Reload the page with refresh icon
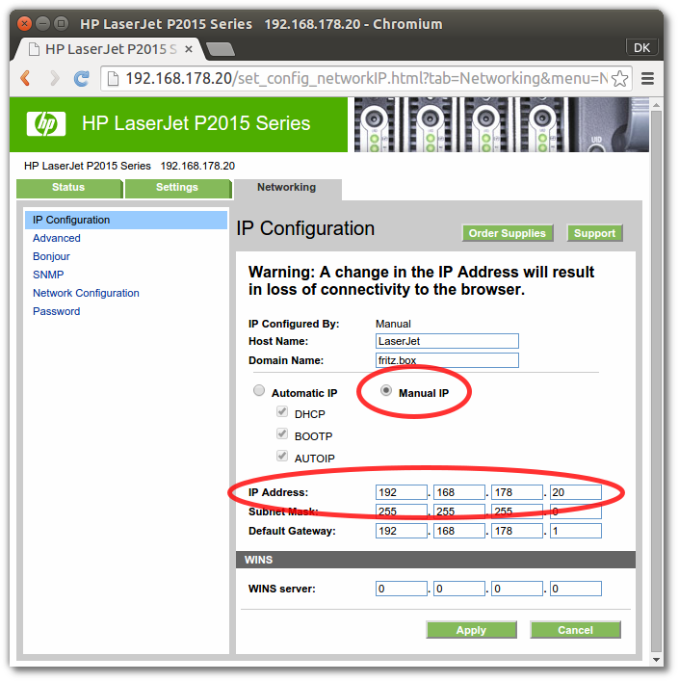The width and height of the screenshot is (679, 682). [81, 78]
